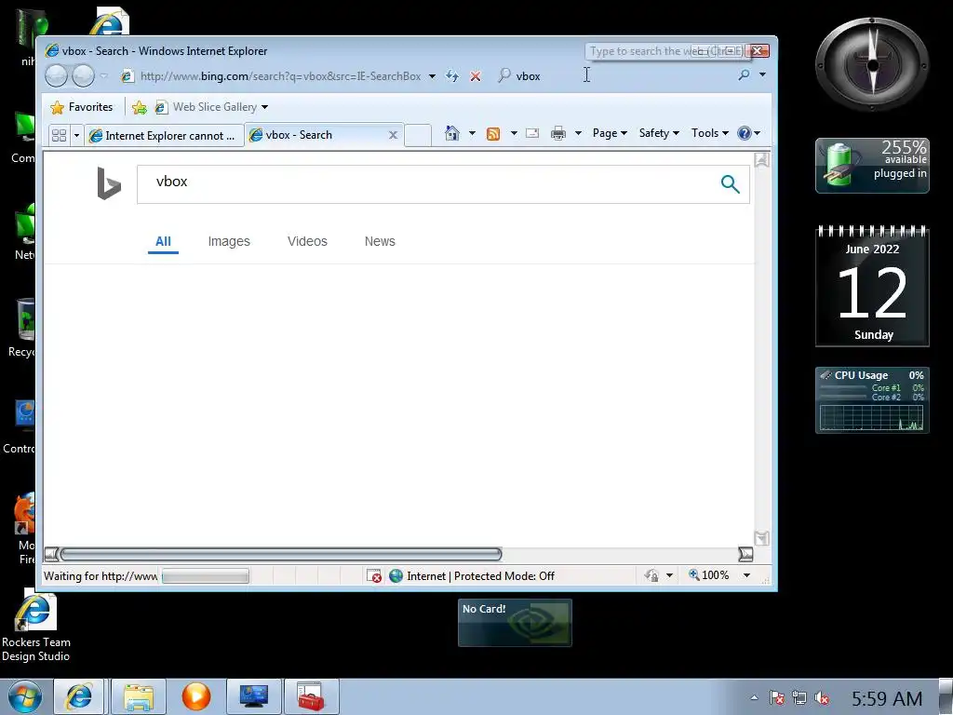The width and height of the screenshot is (953, 715).
Task: Open the tab list dropdown arrow
Action: (76, 135)
